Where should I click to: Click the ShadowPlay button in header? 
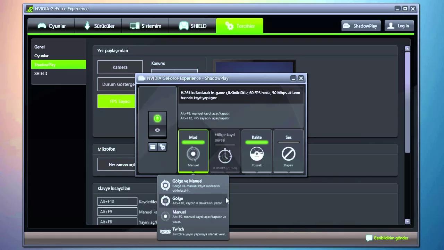361,26
